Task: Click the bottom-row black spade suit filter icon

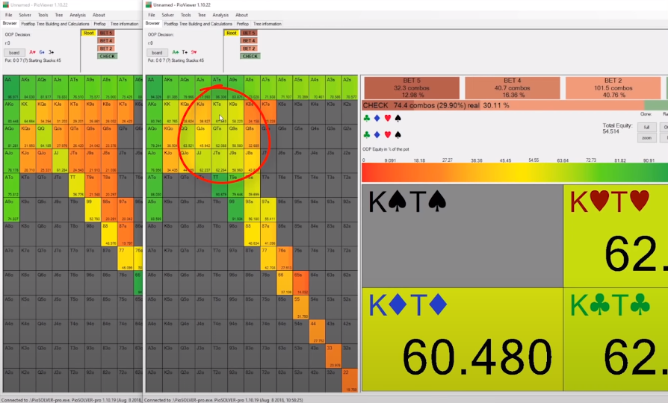Action: click(x=398, y=135)
